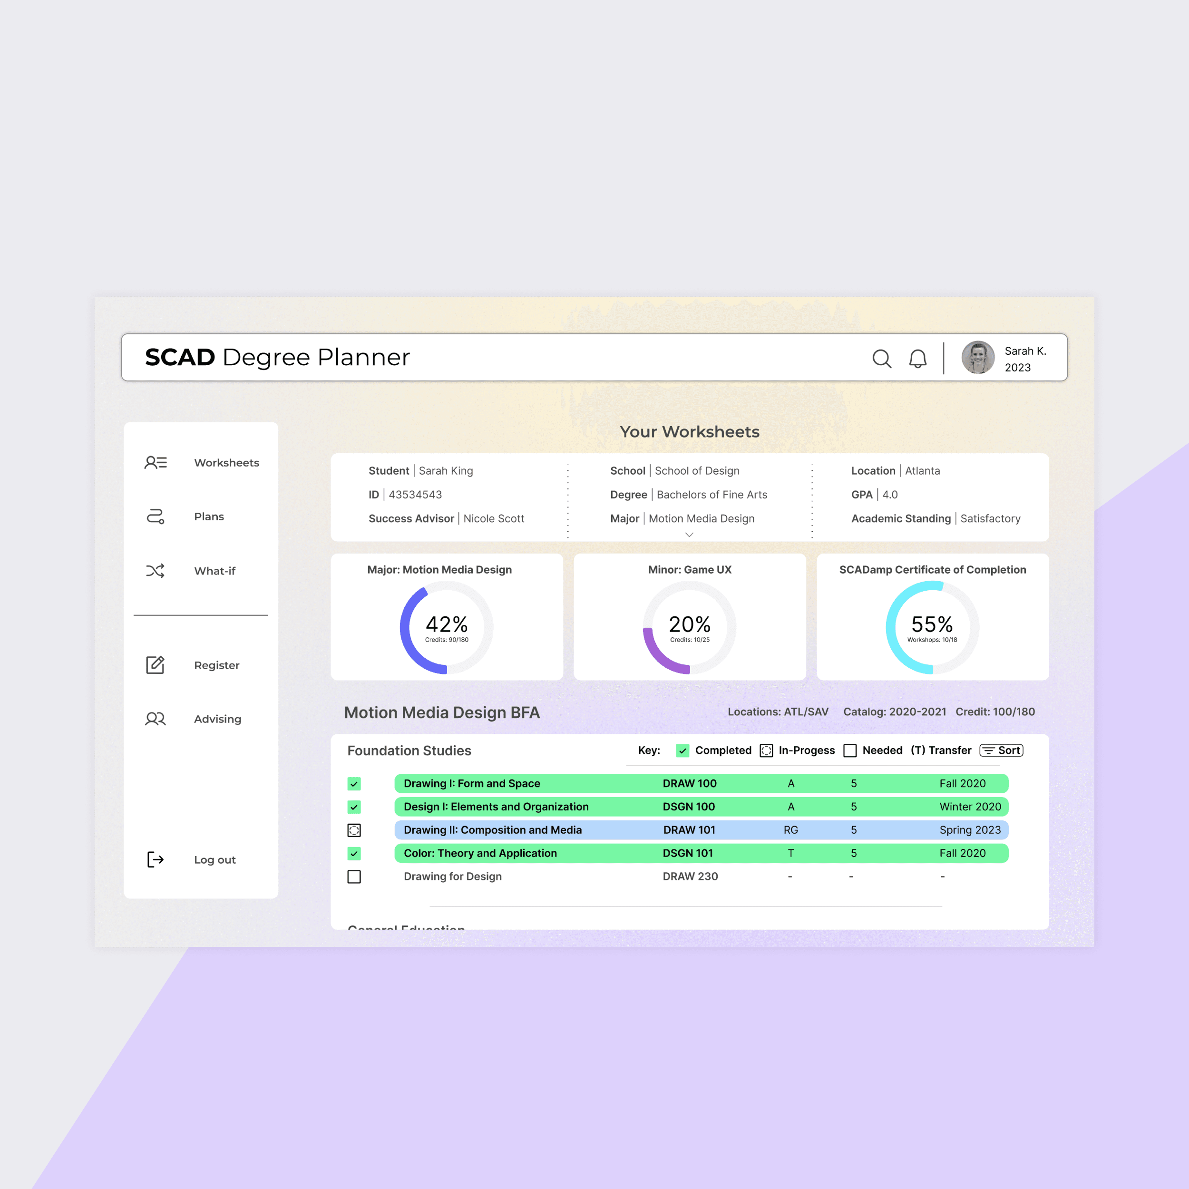Click Major Motion Media Design field
The image size is (1189, 1189).
(x=682, y=519)
